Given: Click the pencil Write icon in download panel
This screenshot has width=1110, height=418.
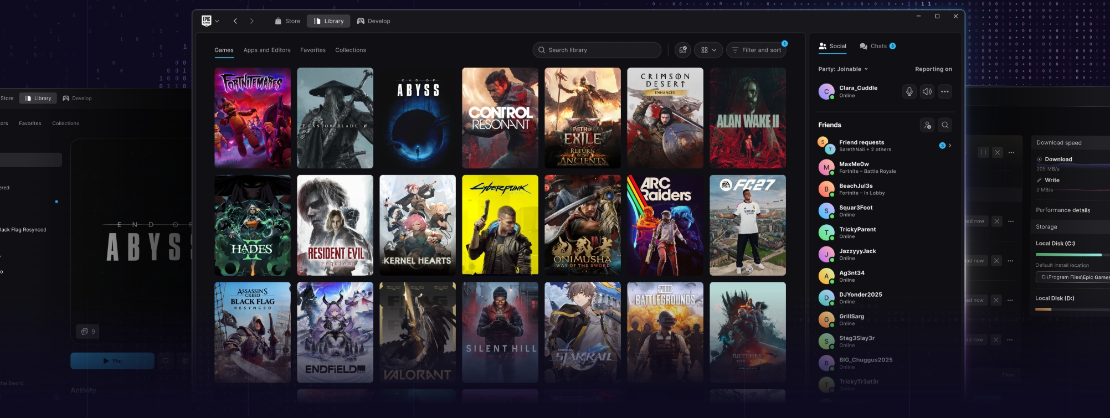Looking at the screenshot, I should click(1039, 180).
